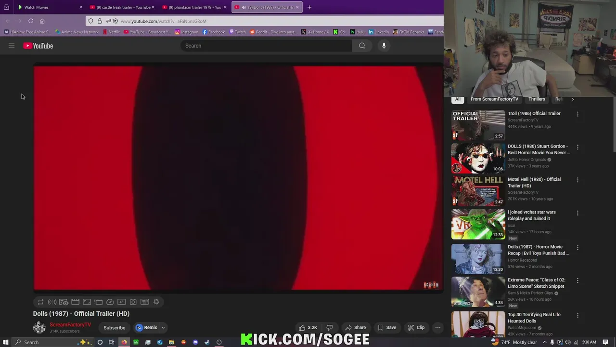Show keyboard shortcuts icon below the video

click(x=144, y=302)
